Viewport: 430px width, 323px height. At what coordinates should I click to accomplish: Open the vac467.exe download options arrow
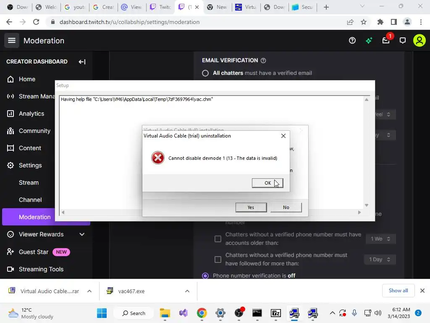click(x=187, y=291)
